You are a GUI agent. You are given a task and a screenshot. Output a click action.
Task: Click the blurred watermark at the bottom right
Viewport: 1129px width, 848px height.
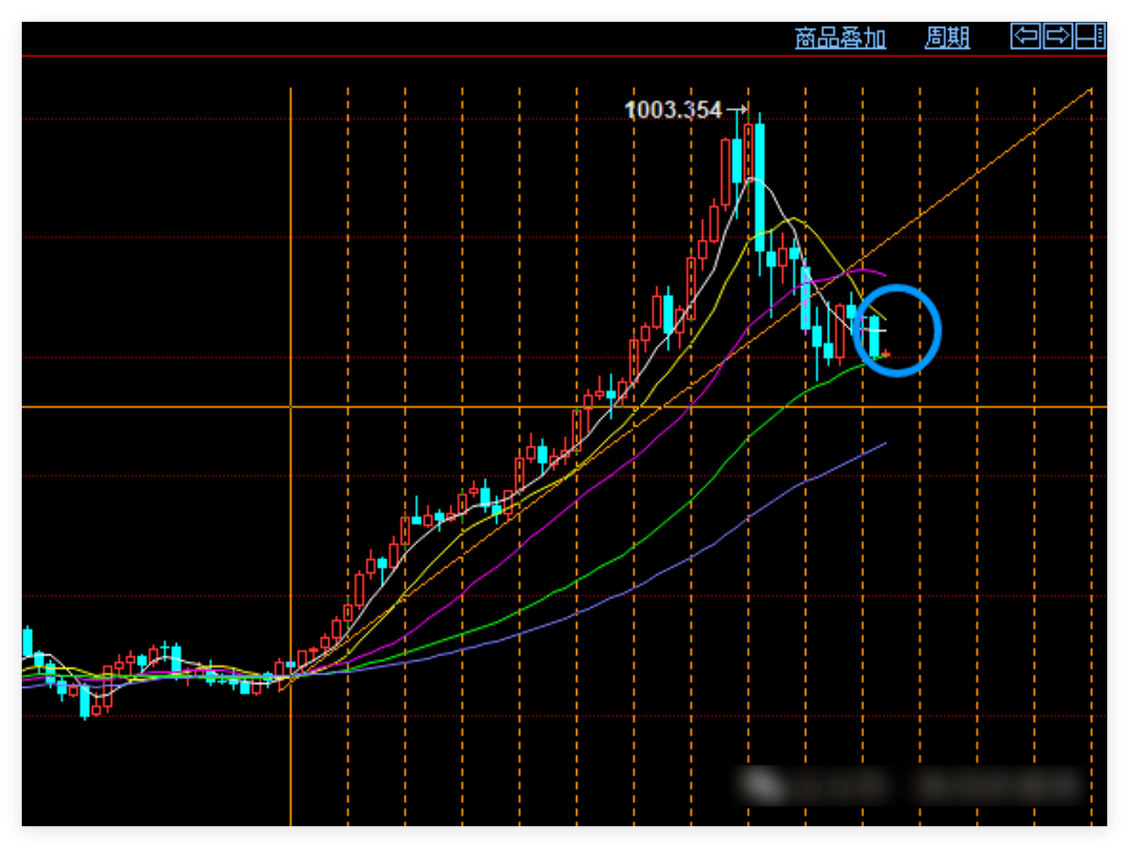coord(908,786)
